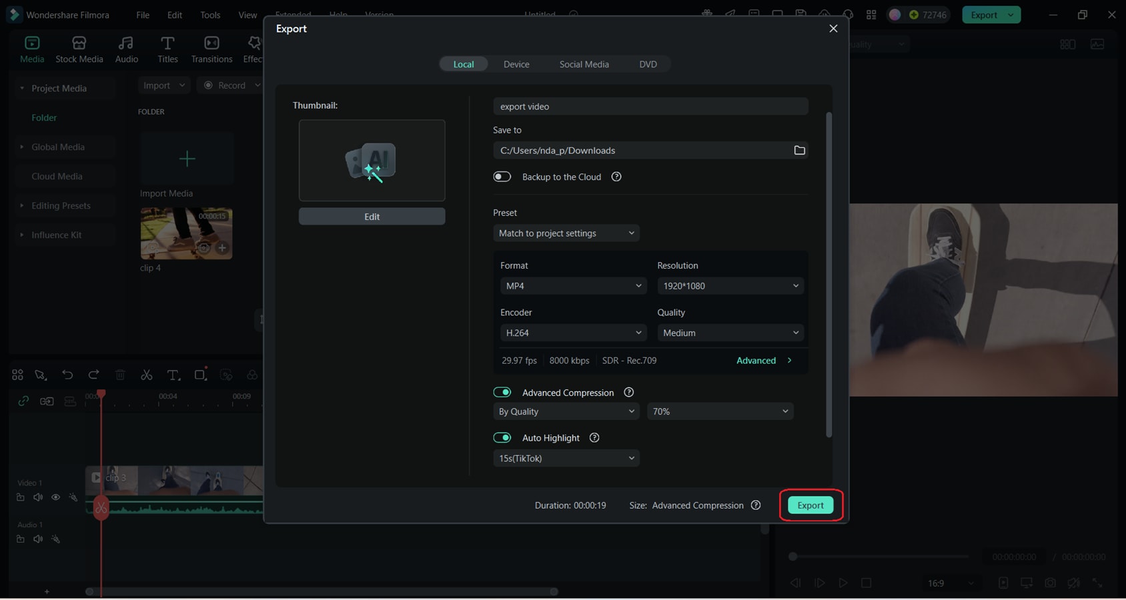Click the clip 4 media thumbnail
Image resolution: width=1126 pixels, height=600 pixels.
[186, 233]
